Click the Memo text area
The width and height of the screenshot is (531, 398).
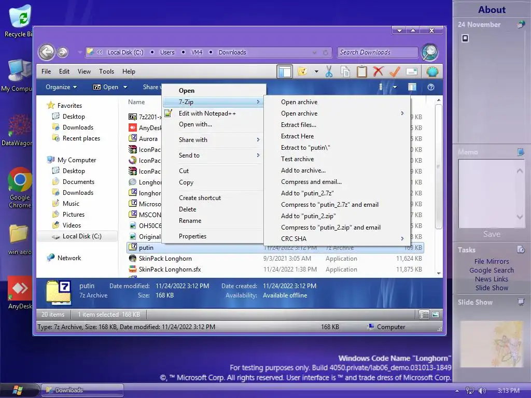pos(492,194)
